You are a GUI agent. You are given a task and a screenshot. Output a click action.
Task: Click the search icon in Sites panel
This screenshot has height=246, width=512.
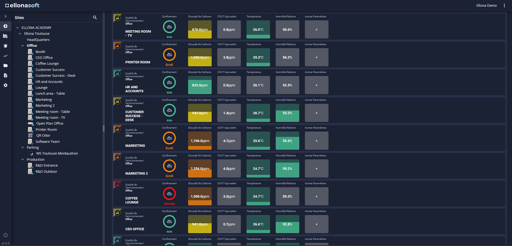tap(95, 17)
